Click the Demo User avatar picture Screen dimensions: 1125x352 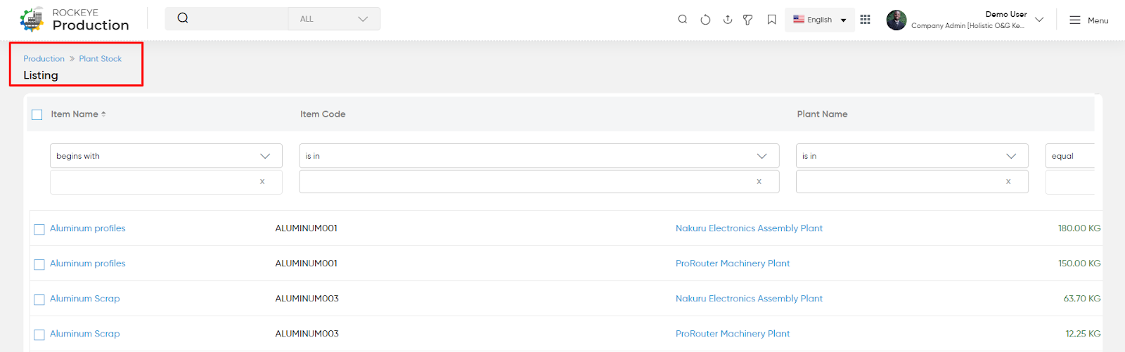[896, 20]
